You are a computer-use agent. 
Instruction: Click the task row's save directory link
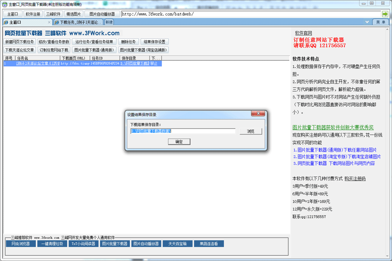135,64
